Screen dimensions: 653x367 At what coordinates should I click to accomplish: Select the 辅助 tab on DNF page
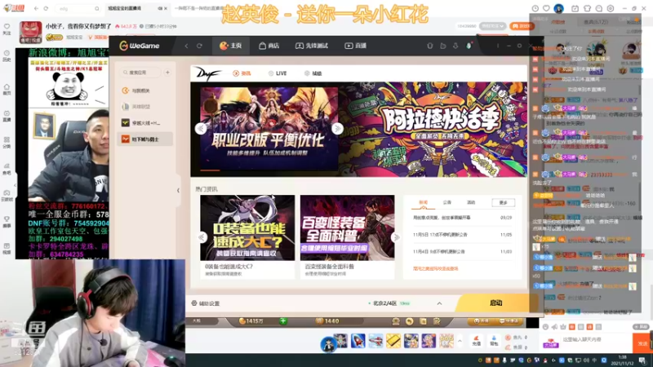(313, 73)
